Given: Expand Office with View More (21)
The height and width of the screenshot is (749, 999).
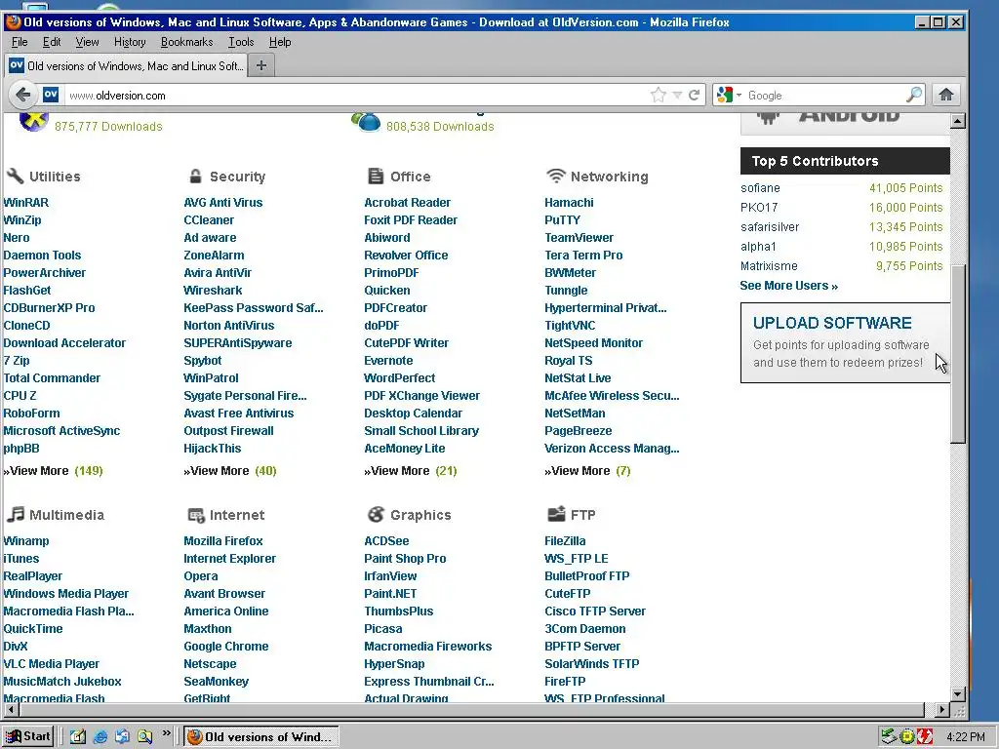Looking at the screenshot, I should tap(411, 471).
